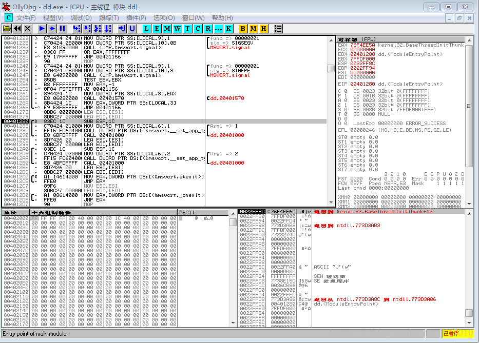Select the EAX register value 76F4EE5A
This screenshot has width=479, height=343.
pos(362,45)
